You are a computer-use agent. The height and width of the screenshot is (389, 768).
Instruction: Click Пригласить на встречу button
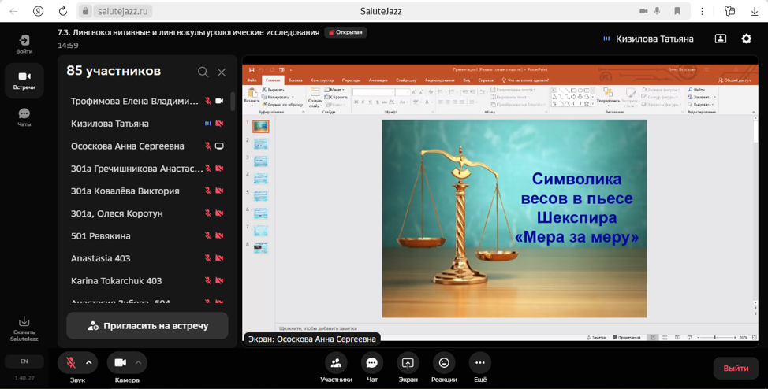point(147,326)
